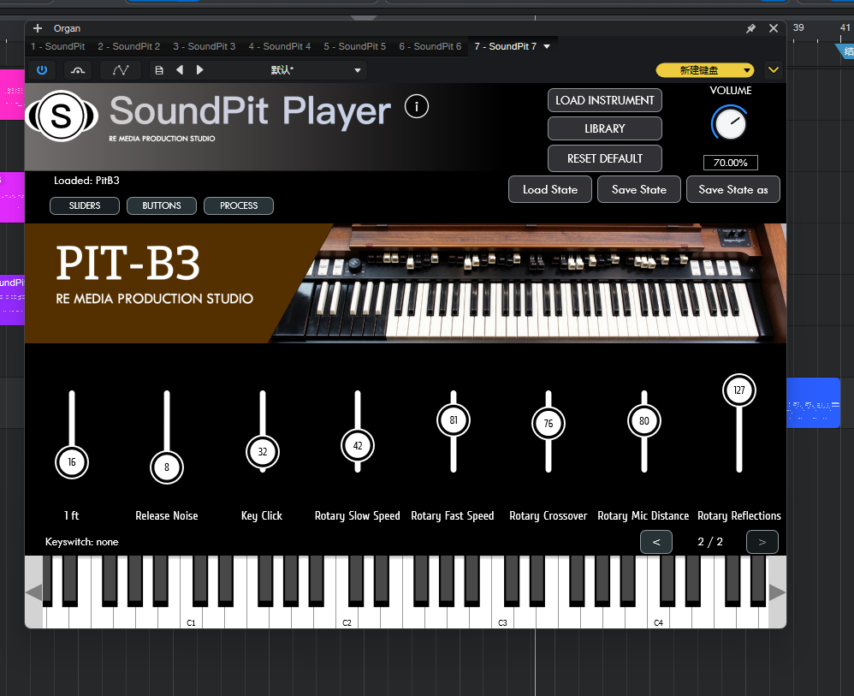Screen dimensions: 854x696
Task: Click the sidechain routing icon
Action: pos(78,70)
